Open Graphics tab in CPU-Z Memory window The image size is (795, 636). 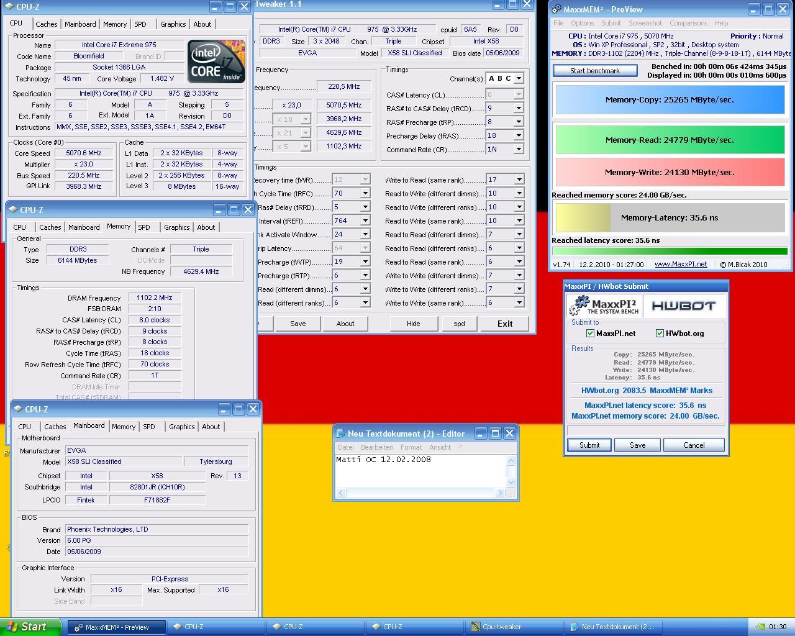177,227
